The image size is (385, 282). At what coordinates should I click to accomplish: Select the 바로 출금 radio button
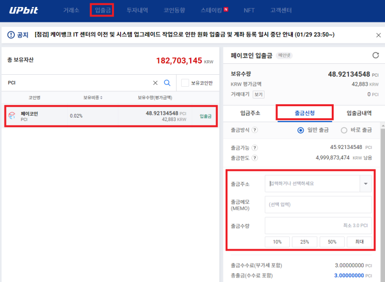point(344,130)
